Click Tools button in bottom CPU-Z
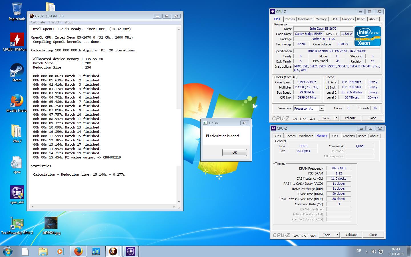 (x=327, y=235)
